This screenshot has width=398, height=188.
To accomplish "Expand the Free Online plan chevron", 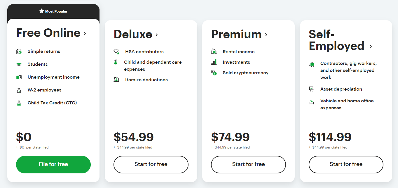I will [85, 33].
